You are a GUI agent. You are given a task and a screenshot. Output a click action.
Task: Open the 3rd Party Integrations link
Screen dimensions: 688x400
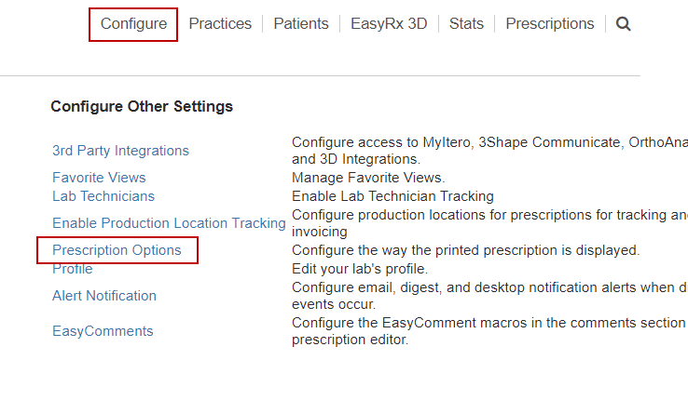(x=120, y=151)
